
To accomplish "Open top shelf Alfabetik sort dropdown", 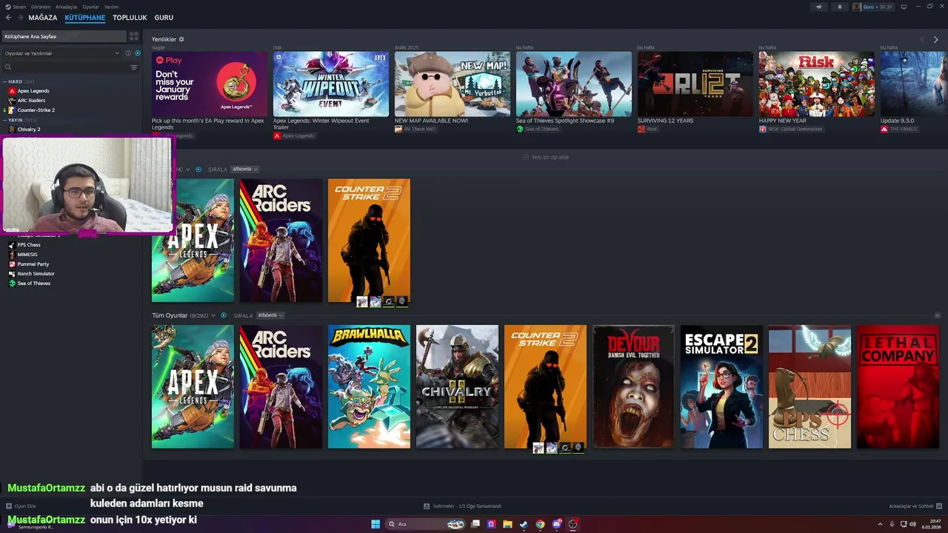I will (x=244, y=170).
